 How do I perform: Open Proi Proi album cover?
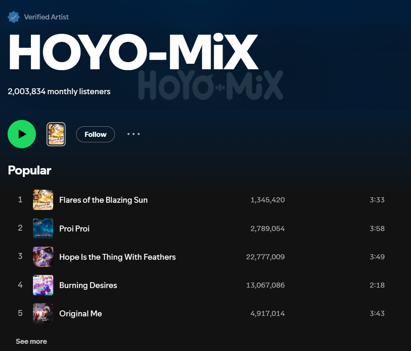(x=43, y=229)
